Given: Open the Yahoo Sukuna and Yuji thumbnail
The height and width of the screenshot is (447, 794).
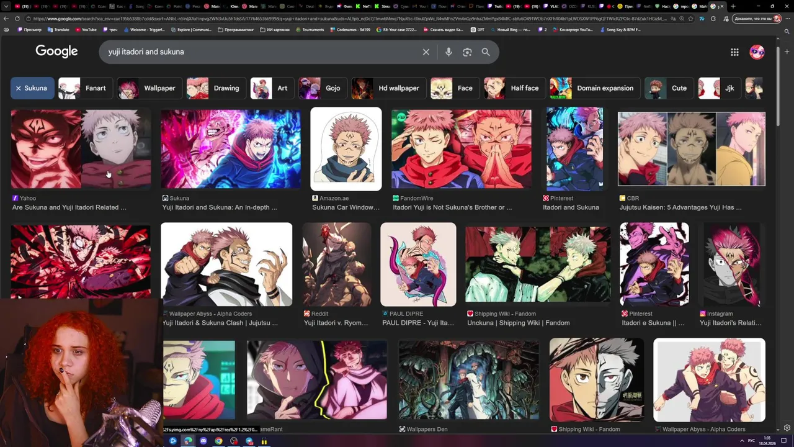Looking at the screenshot, I should click(x=81, y=149).
